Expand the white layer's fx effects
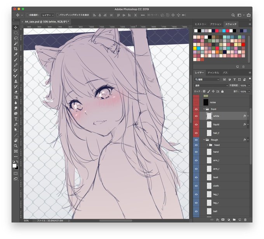Image resolution: width=264 pixels, height=239 pixels. (248, 116)
